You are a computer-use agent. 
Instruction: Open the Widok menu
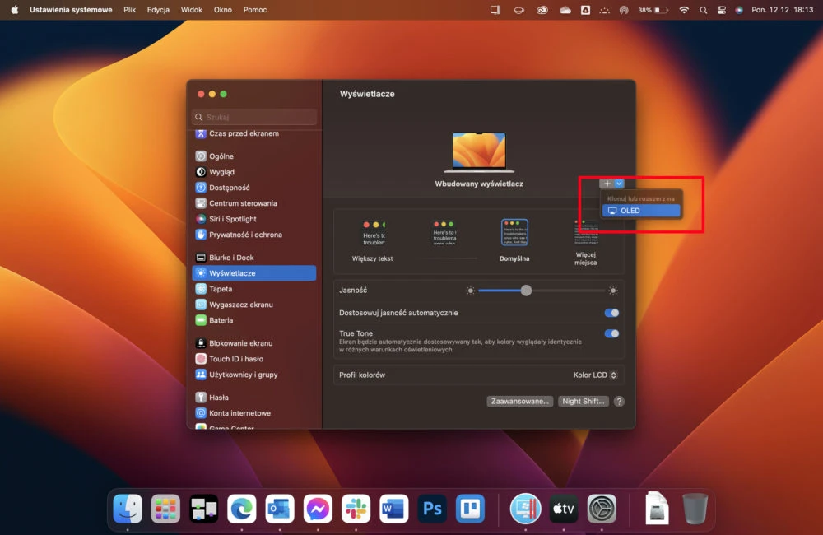click(x=191, y=9)
